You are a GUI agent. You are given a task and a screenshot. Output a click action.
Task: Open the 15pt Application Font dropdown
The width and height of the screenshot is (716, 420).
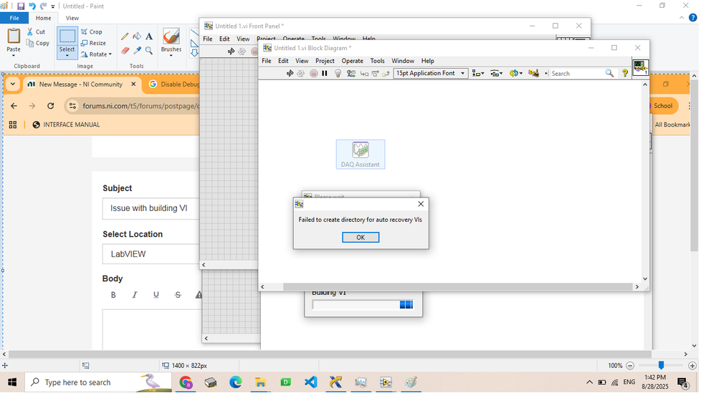431,73
